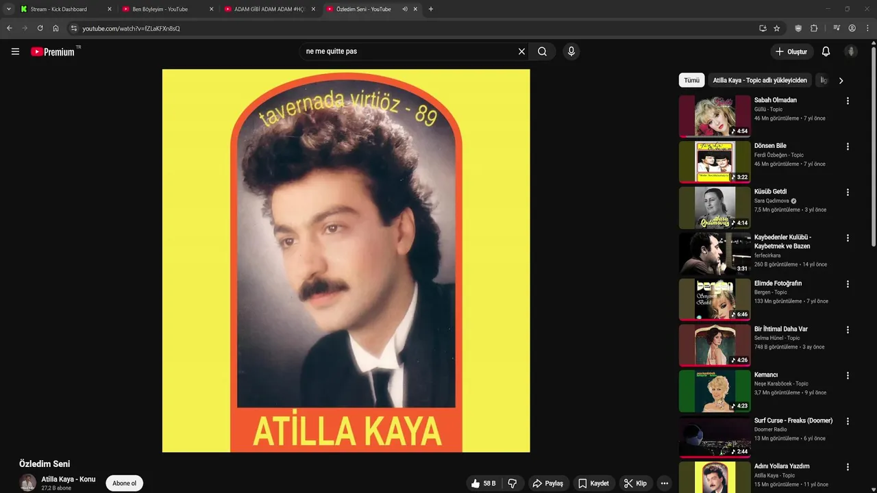Screen dimensions: 877x493
Task: Subscribe with Abone ol button
Action: (x=125, y=483)
